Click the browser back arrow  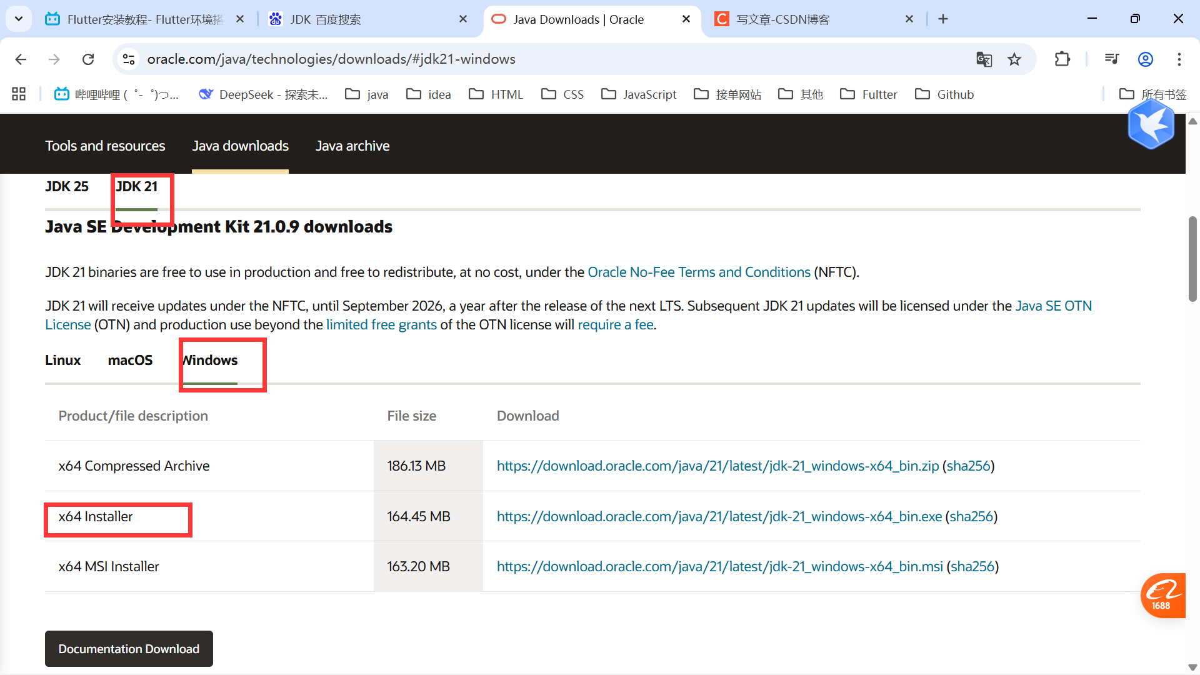(x=21, y=59)
